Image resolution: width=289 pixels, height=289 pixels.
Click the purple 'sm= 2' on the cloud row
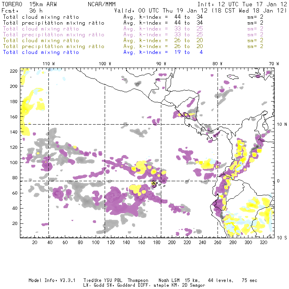coord(255,29)
